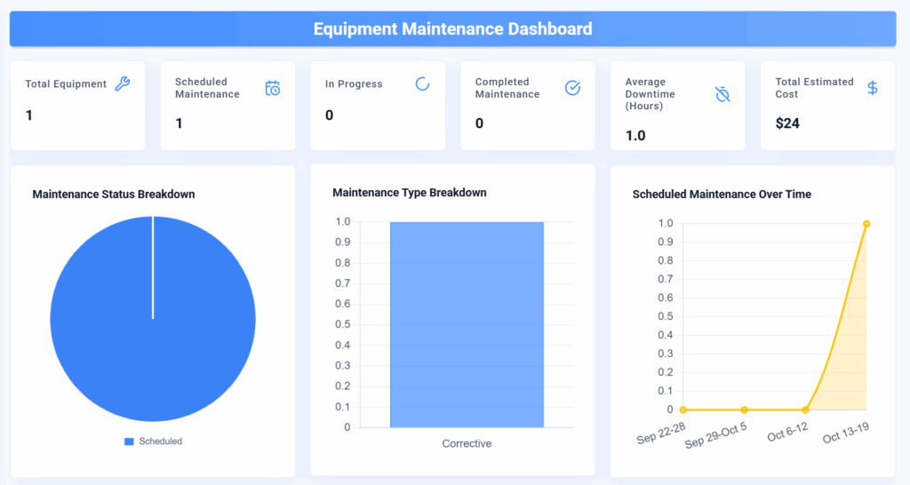Click the Scheduled Maintenance Over Time heading

click(x=722, y=195)
